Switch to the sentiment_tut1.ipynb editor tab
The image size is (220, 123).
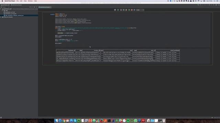[45, 7]
